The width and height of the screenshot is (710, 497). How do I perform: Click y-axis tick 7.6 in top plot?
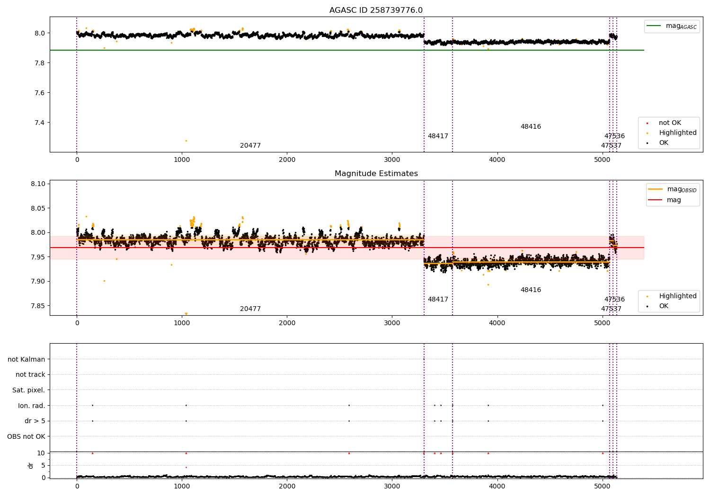click(39, 93)
